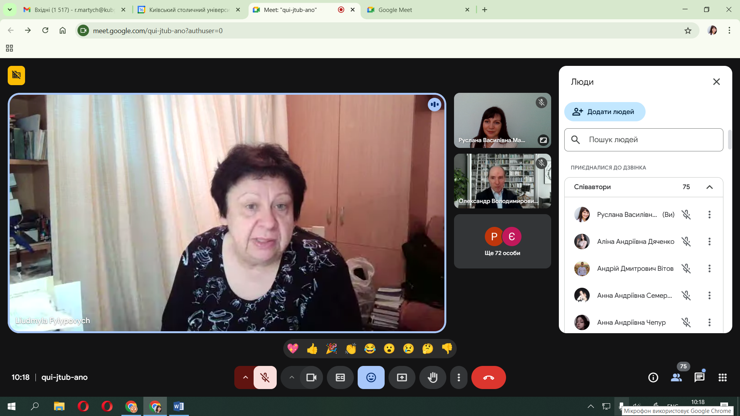Click the red leave call button

(488, 377)
